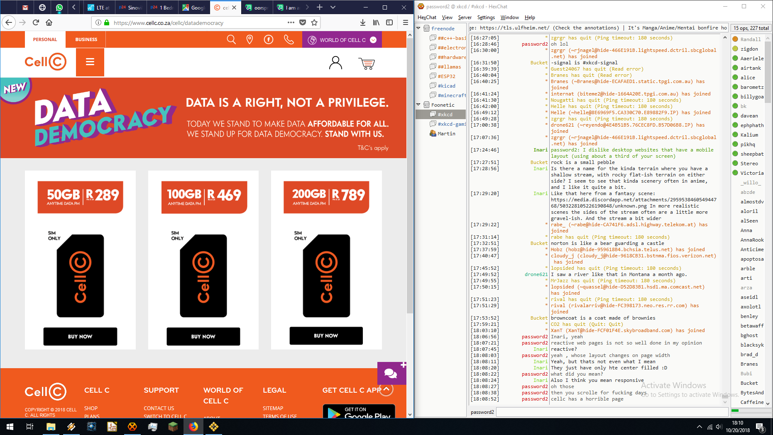Screen dimensions: 773x435
Task: Buy the 50GB R289 plan
Action: pyautogui.click(x=80, y=336)
